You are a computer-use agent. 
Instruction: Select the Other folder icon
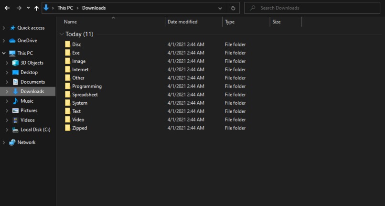(67, 78)
